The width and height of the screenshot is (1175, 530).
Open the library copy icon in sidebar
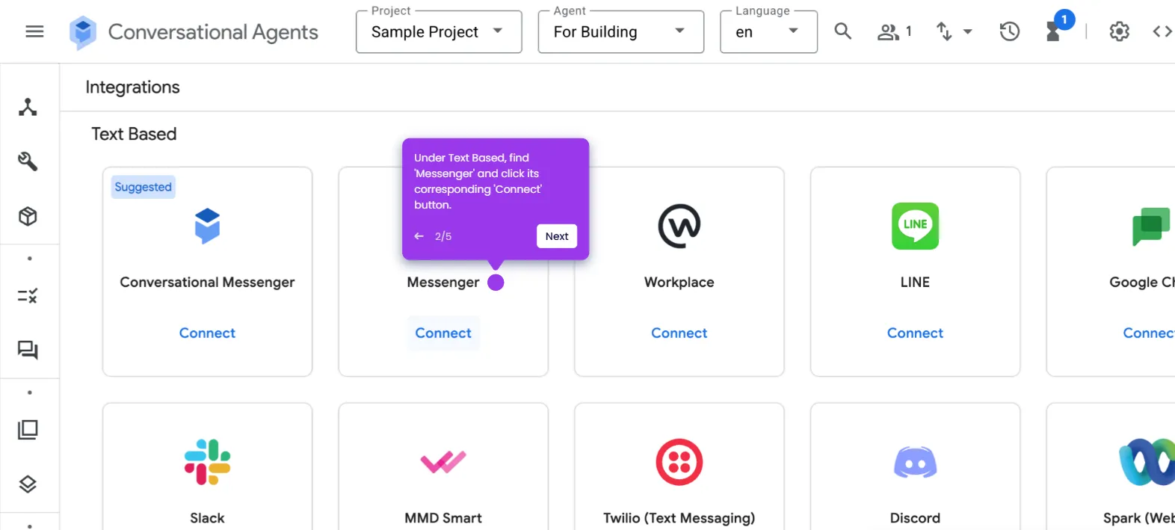pyautogui.click(x=28, y=430)
